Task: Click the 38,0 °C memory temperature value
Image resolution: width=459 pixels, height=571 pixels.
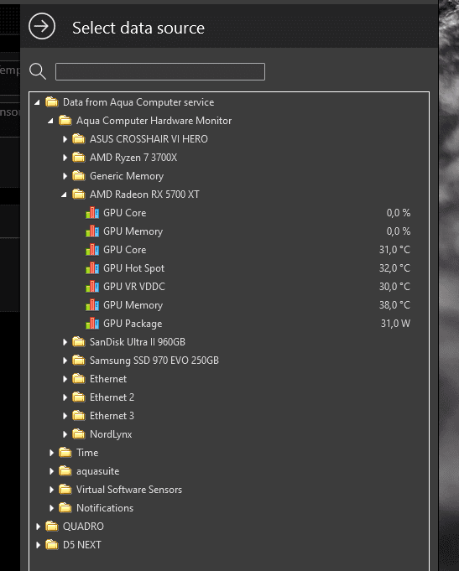Action: point(394,305)
